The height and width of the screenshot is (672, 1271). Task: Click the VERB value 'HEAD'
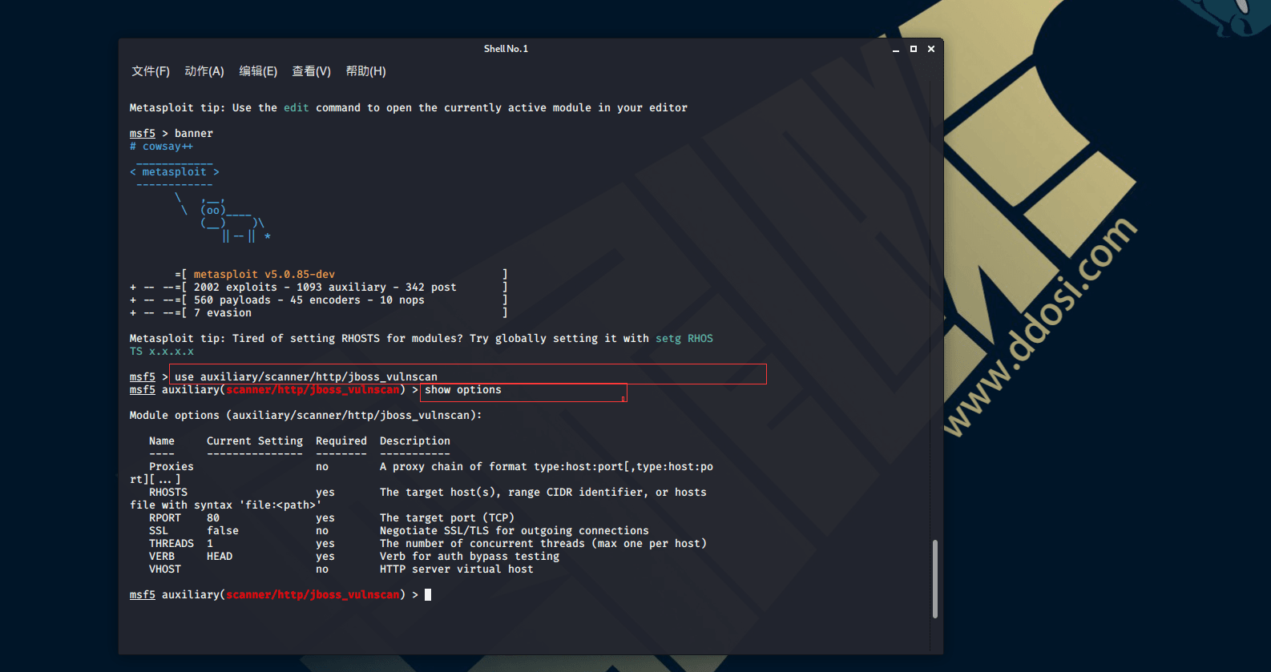pos(220,557)
